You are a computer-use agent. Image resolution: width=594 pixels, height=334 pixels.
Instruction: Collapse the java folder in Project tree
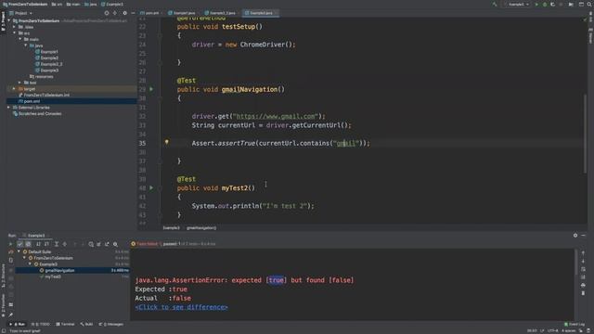[x=26, y=45]
